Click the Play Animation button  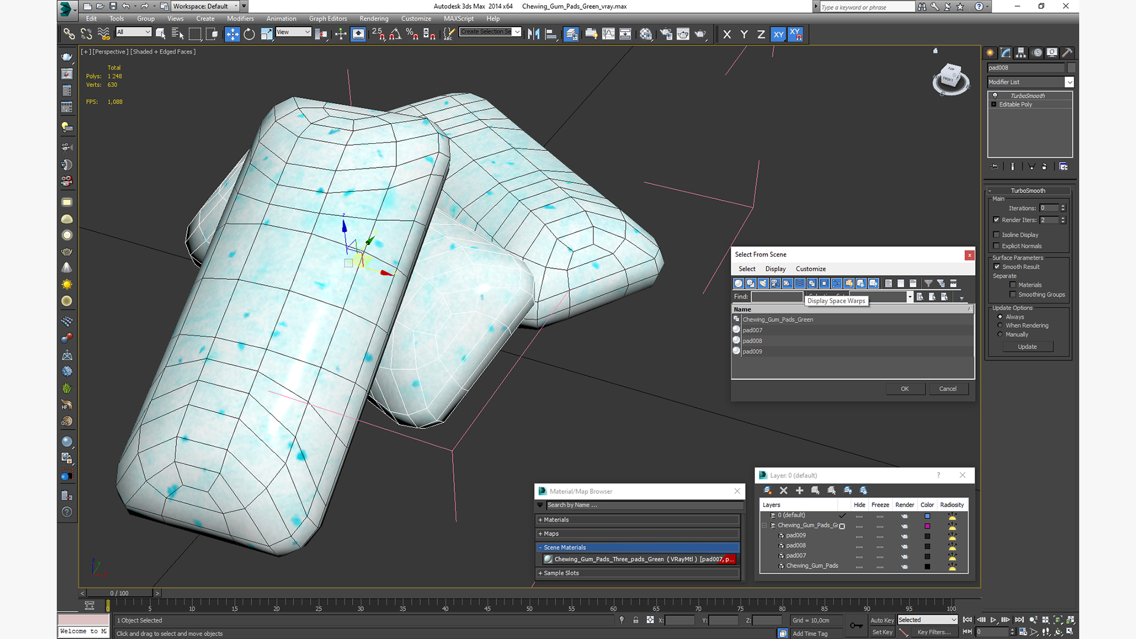pos(993,619)
